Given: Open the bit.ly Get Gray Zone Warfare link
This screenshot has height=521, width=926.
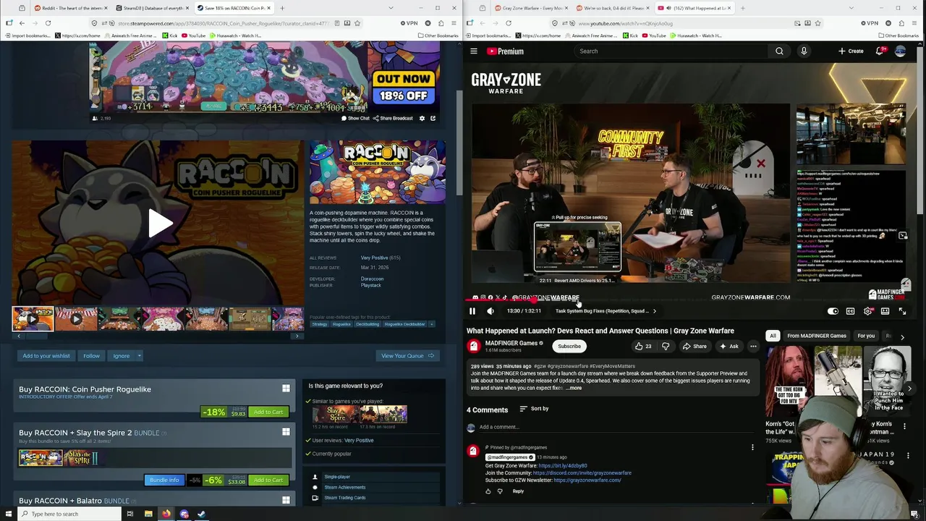Looking at the screenshot, I should 563,465.
